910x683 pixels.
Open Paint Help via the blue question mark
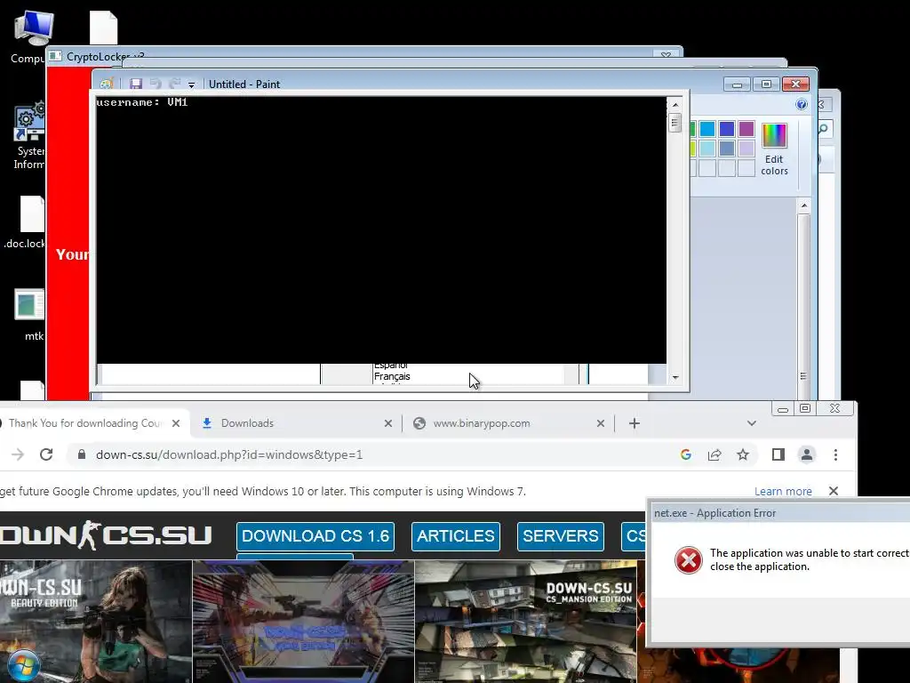pyautogui.click(x=802, y=104)
